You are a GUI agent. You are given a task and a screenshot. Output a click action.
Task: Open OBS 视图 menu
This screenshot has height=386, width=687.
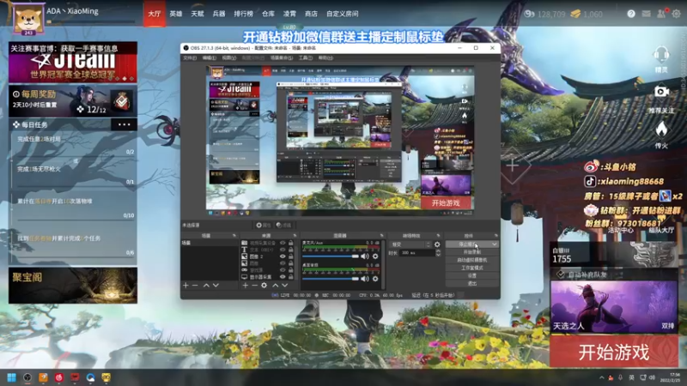[x=228, y=57]
